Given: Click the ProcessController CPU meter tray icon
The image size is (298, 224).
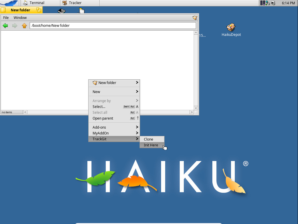Looking at the screenshot, I should pyautogui.click(x=263, y=3).
